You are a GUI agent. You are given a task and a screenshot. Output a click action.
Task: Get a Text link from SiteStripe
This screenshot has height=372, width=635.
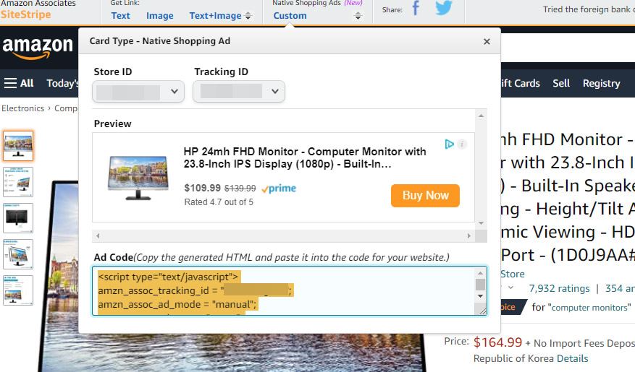pyautogui.click(x=121, y=16)
